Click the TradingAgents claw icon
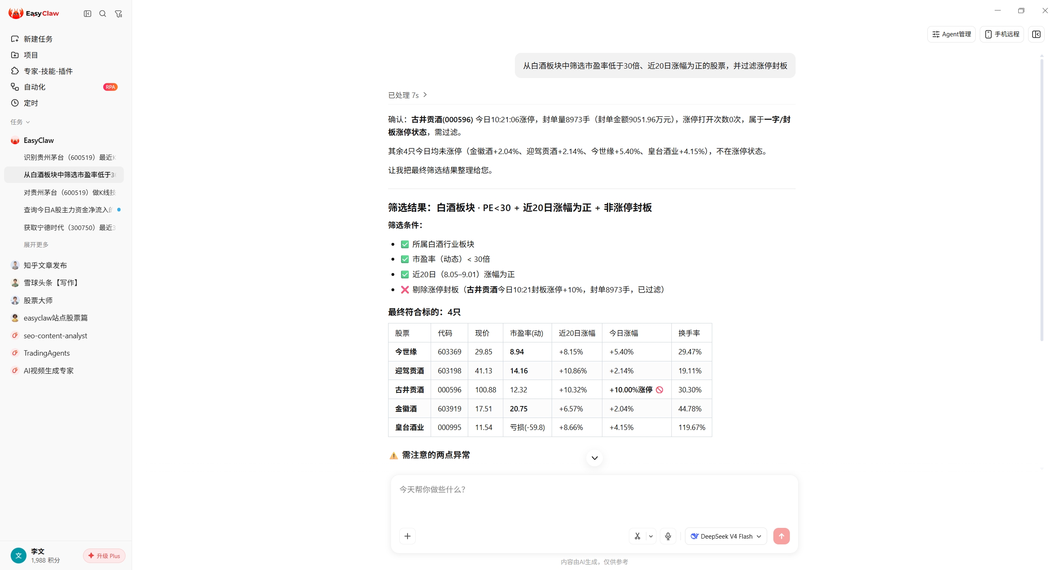Image resolution: width=1057 pixels, height=570 pixels. (x=15, y=353)
